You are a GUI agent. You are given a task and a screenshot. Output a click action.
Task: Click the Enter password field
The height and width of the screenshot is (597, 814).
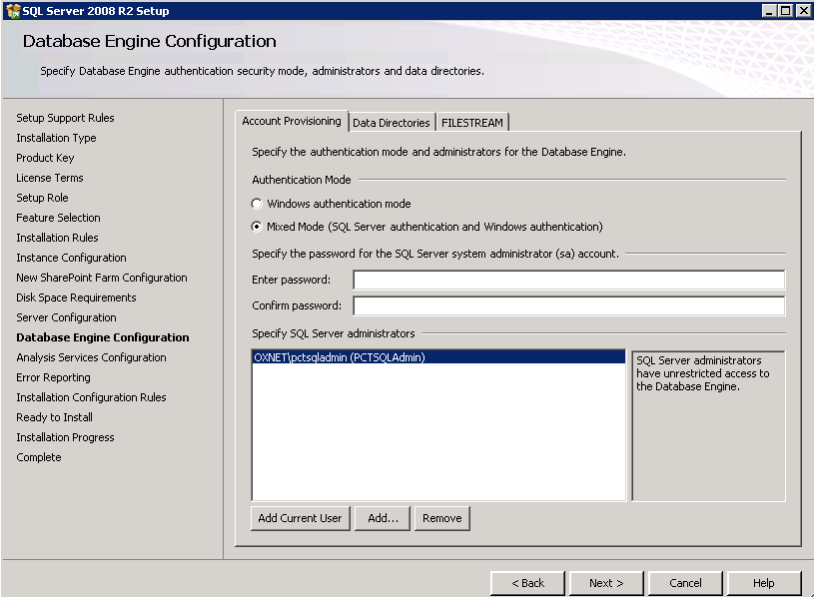pos(569,280)
